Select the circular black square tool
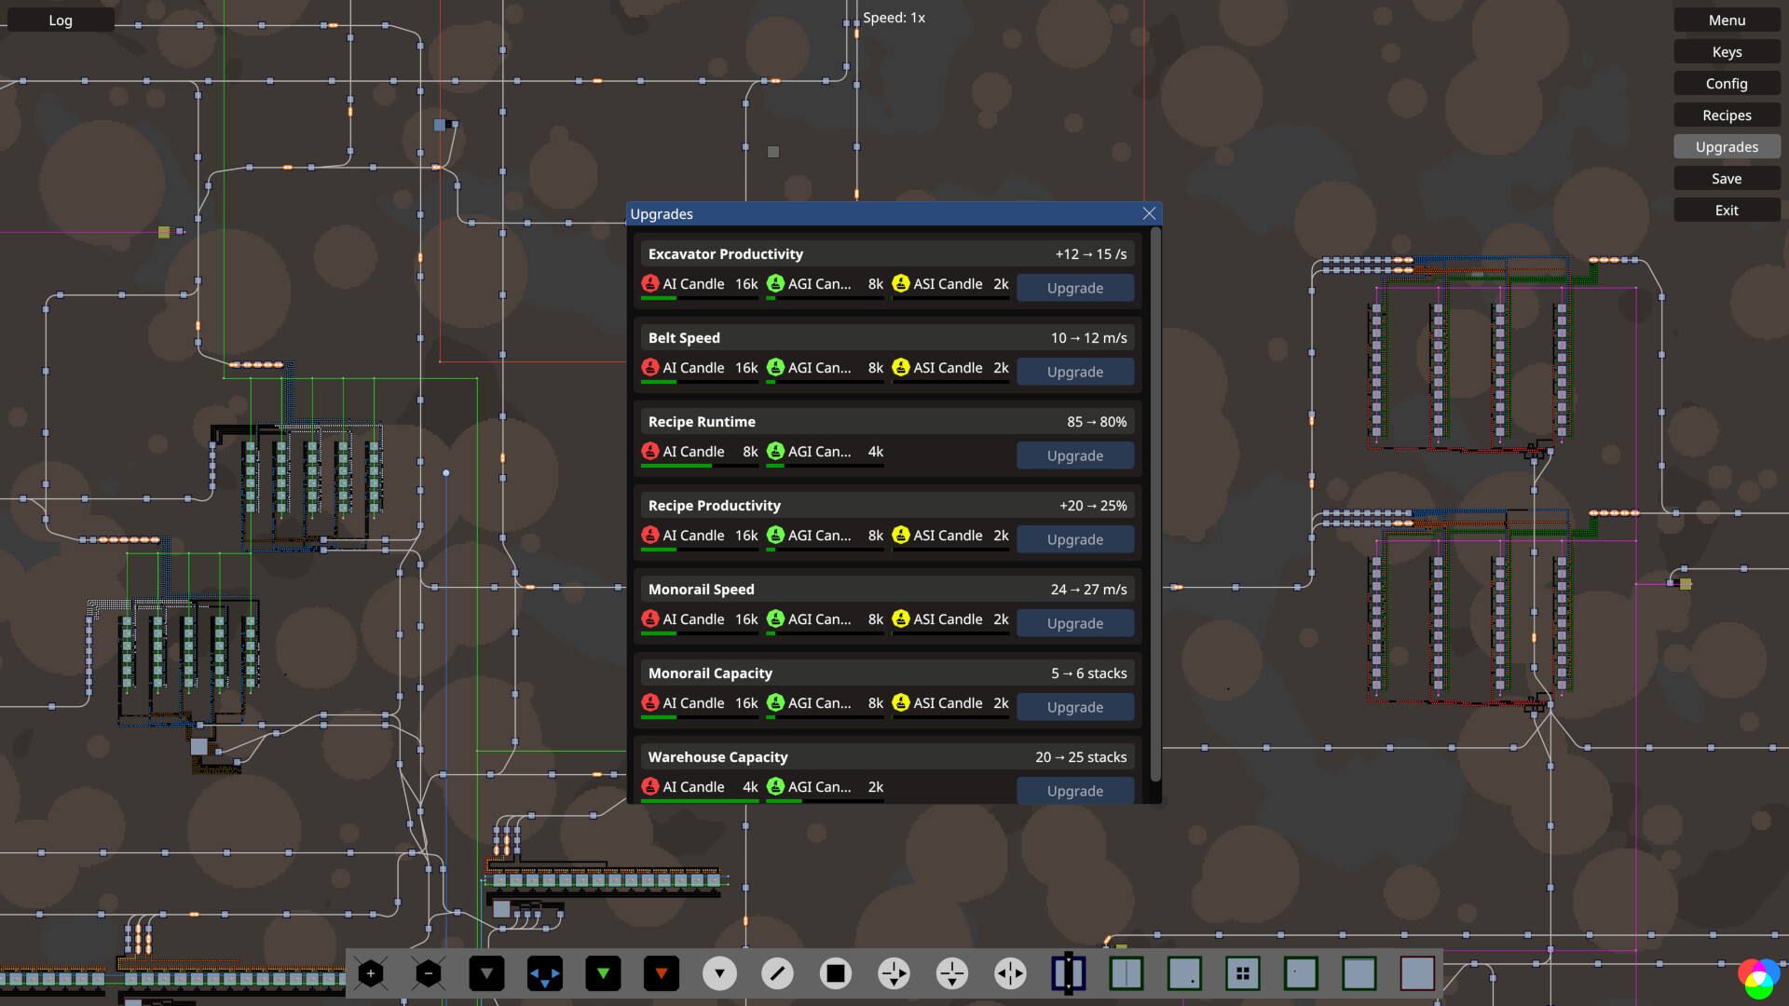This screenshot has width=1789, height=1006. pos(836,973)
